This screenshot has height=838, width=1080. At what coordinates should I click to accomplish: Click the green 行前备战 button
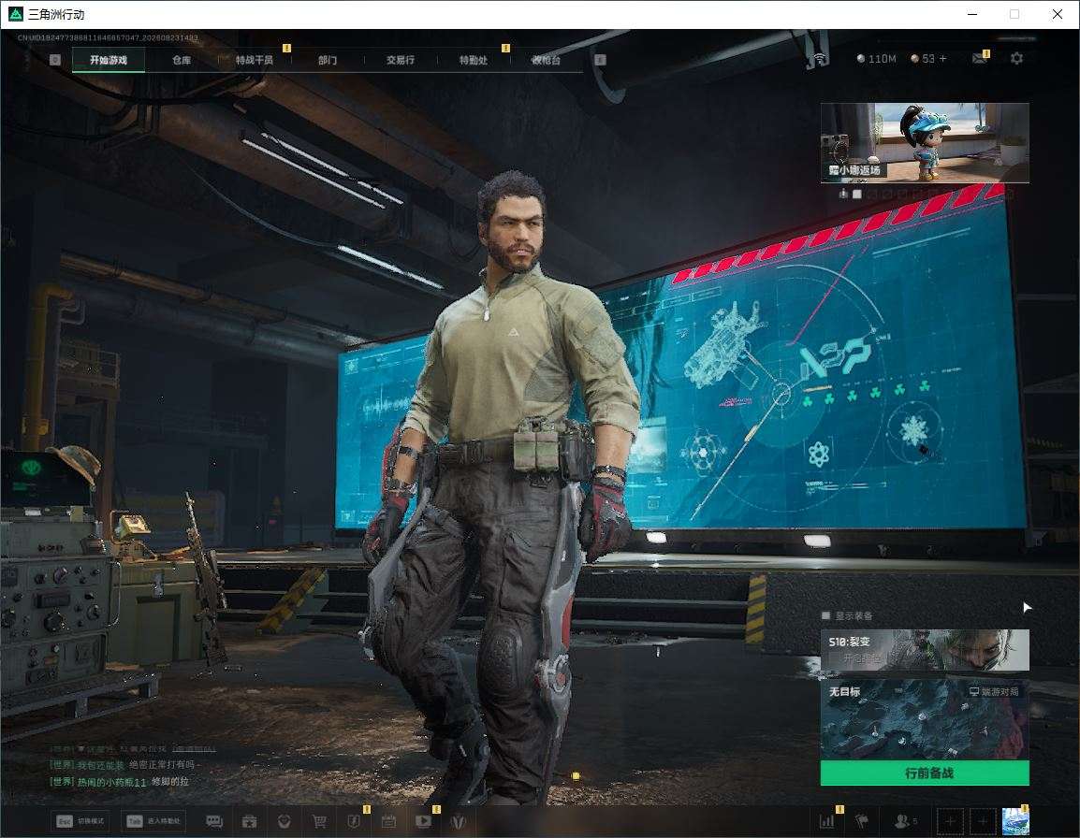(925, 773)
